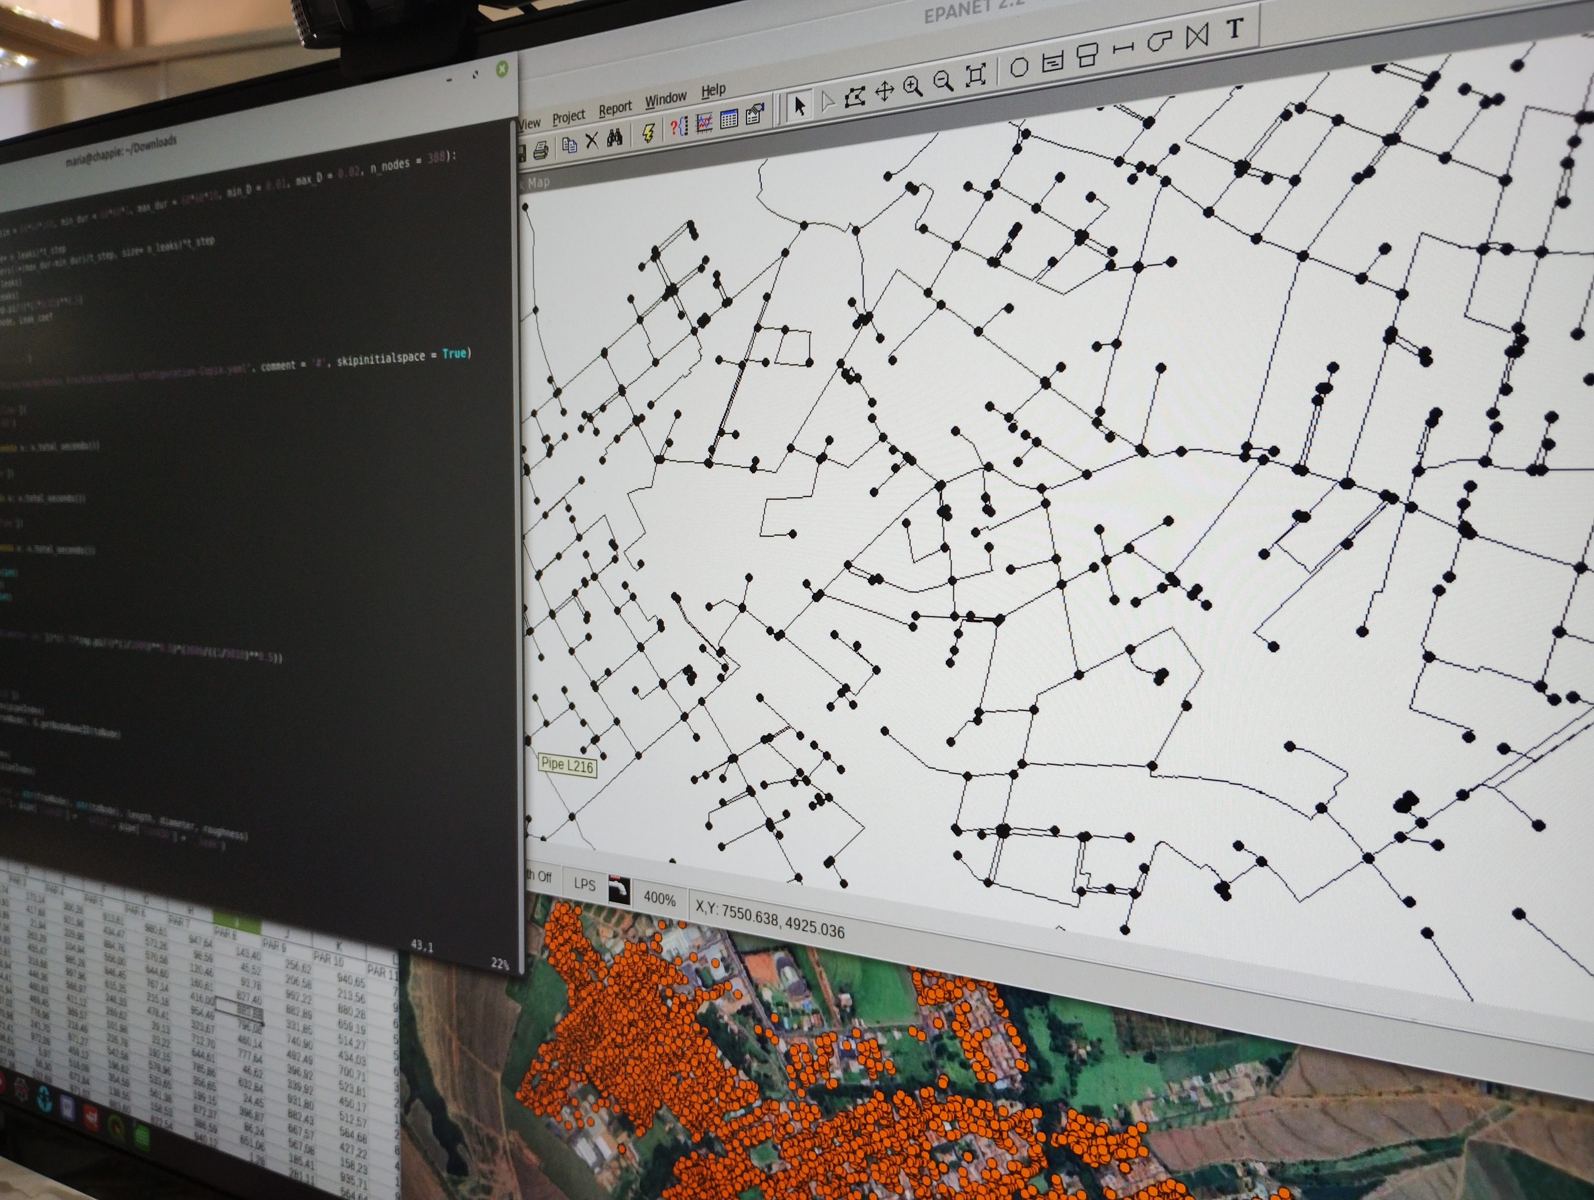
Task: Click the 'Pipe L216' tooltip label on map
Action: 567,765
